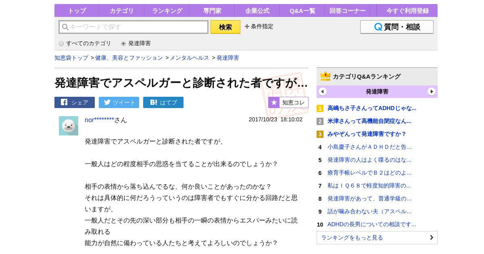This screenshot has height=254, width=484.
Task: Click the seal avatar of nor********
Action: coord(69,126)
